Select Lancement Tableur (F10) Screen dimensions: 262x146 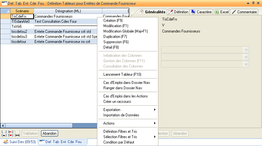pos(122,74)
